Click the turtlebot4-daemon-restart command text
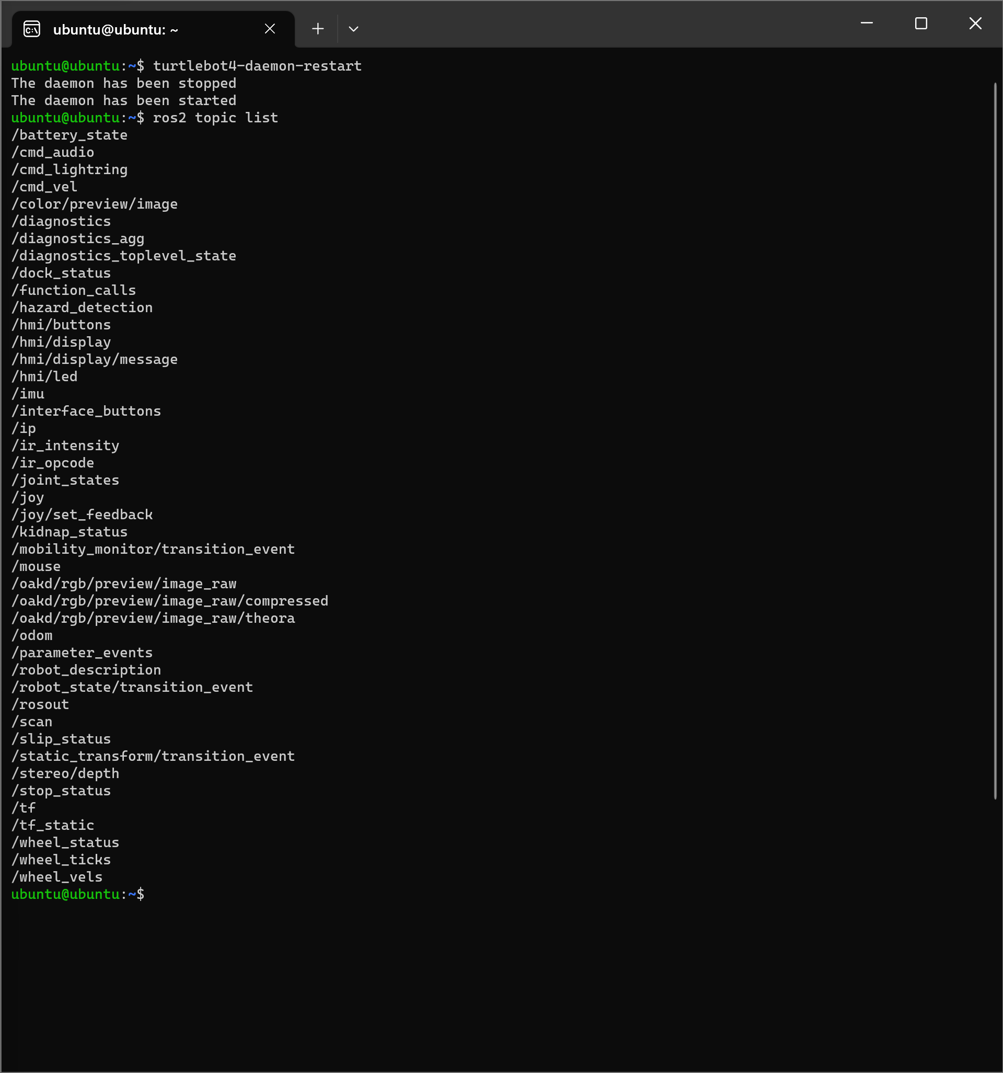The image size is (1003, 1073). pos(257,65)
